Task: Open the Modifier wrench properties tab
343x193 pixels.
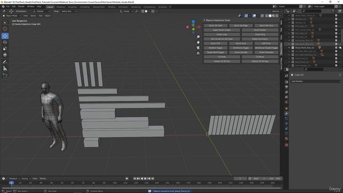Action: [286, 114]
